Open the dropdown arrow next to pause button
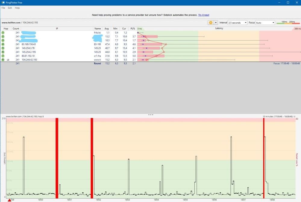The height and width of the screenshot is (202, 301). click(x=216, y=23)
